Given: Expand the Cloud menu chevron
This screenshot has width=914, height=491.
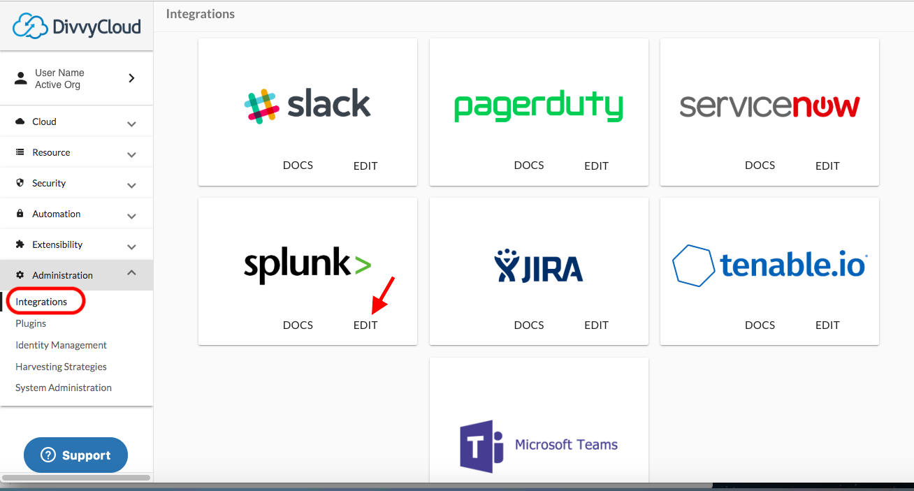Looking at the screenshot, I should click(x=131, y=124).
